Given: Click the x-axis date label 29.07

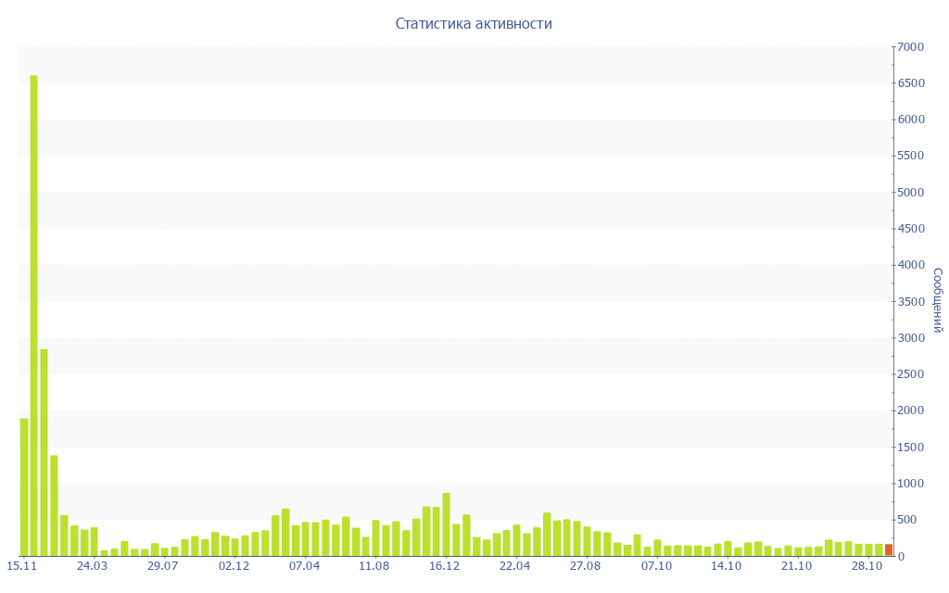Looking at the screenshot, I should [x=163, y=566].
